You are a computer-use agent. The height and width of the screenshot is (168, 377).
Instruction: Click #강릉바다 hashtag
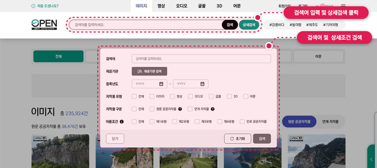(277, 25)
